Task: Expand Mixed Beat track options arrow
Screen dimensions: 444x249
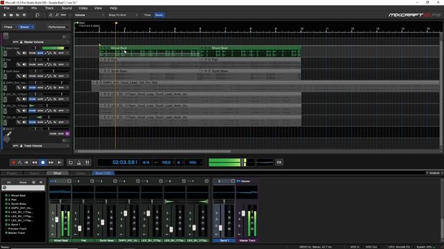Action: (x=68, y=53)
